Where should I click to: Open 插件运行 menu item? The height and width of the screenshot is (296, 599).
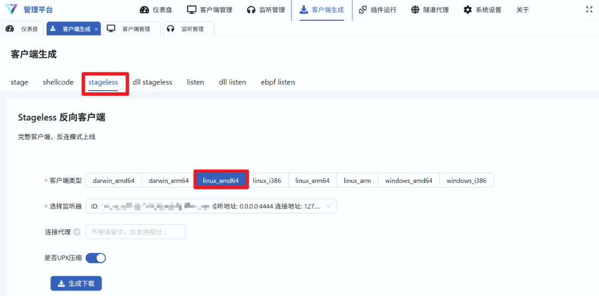[378, 10]
